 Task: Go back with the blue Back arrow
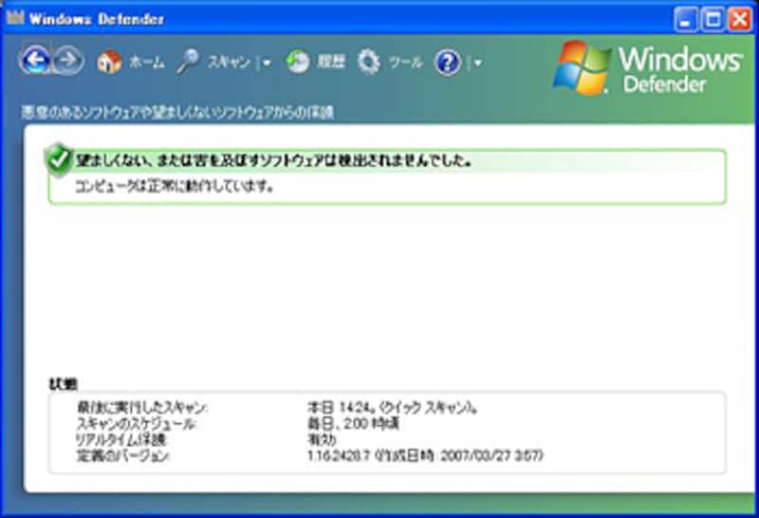(35, 61)
